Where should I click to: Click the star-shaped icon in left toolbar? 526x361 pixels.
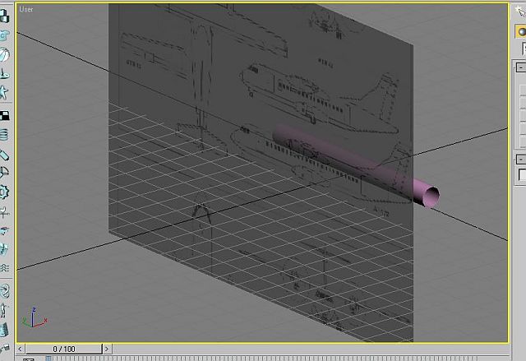(5, 93)
